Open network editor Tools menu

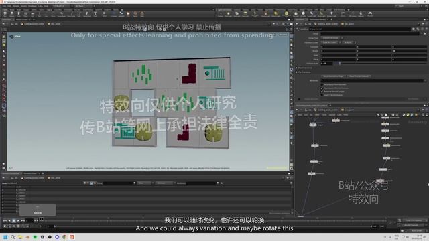pyautogui.click(x=324, y=115)
